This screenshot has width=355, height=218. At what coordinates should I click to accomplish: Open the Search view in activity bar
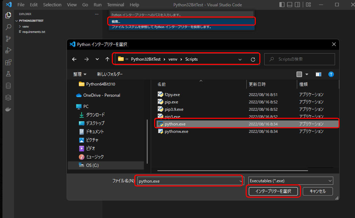click(8, 27)
